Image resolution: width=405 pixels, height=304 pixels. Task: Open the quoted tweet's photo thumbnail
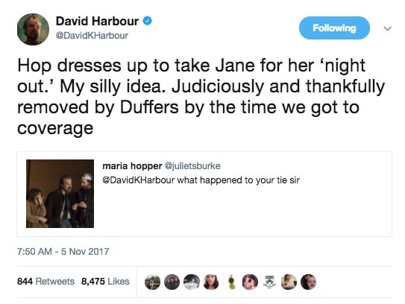pyautogui.click(x=60, y=194)
